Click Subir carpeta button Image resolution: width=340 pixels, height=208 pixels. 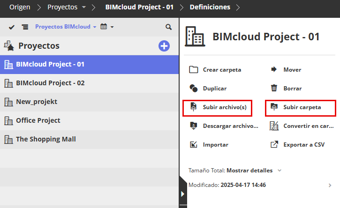click(x=300, y=107)
